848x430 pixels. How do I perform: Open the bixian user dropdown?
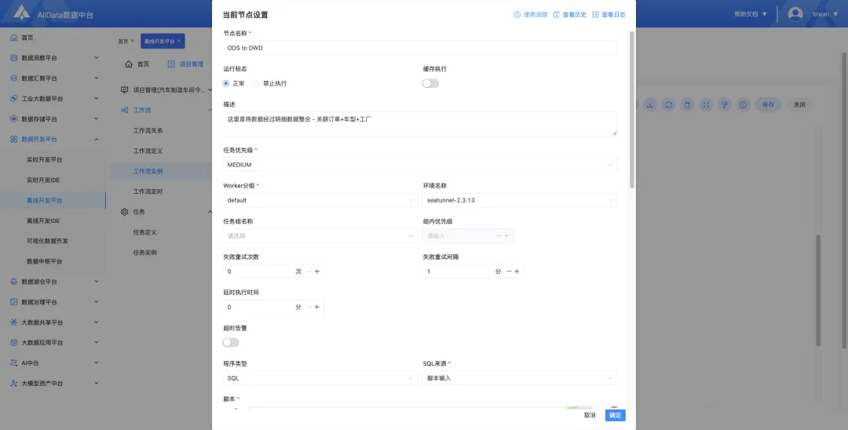pyautogui.click(x=824, y=14)
